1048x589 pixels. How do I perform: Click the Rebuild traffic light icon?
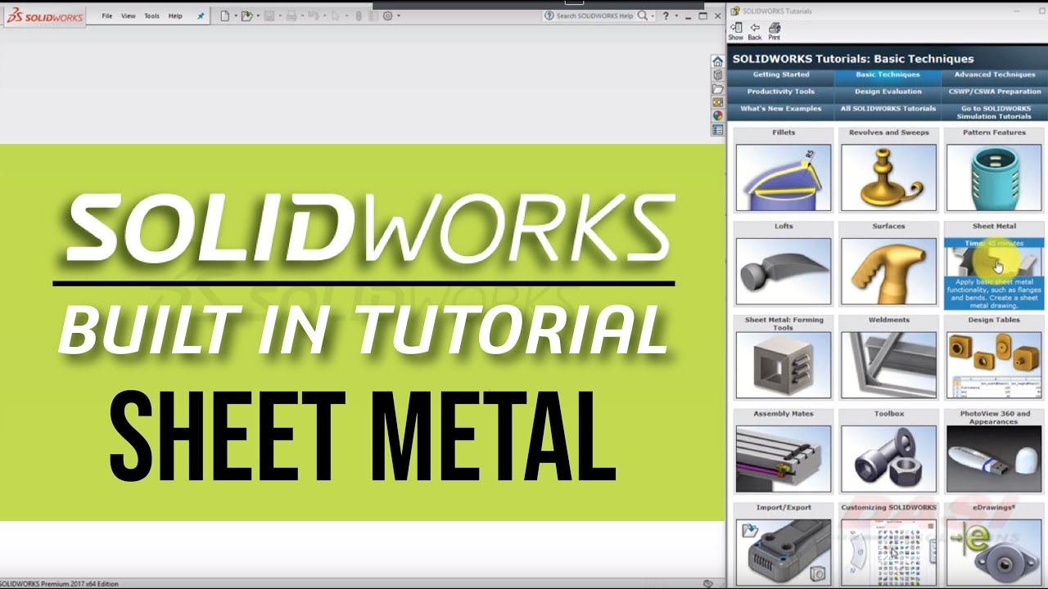pos(358,16)
